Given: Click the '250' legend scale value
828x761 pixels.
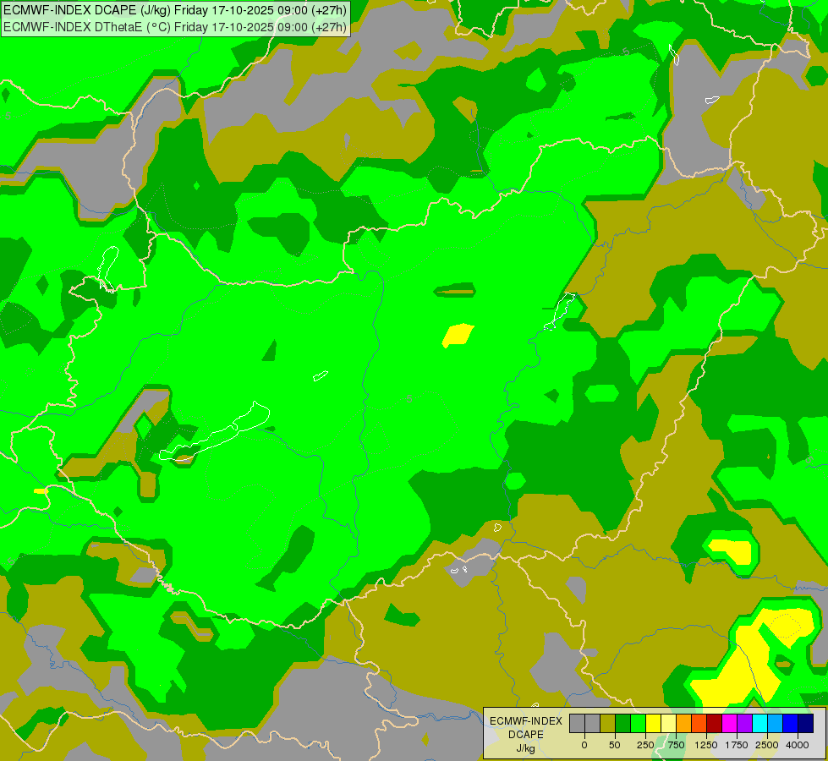Looking at the screenshot, I should (645, 745).
